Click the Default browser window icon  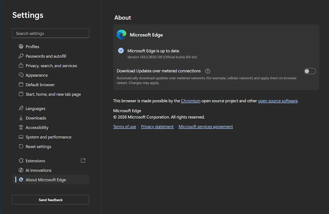click(x=21, y=84)
